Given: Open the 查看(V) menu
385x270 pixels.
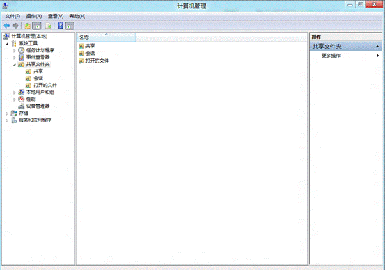Looking at the screenshot, I should click(x=56, y=16).
